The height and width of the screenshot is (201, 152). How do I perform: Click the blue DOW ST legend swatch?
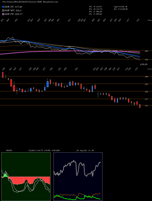(x=3, y=7)
